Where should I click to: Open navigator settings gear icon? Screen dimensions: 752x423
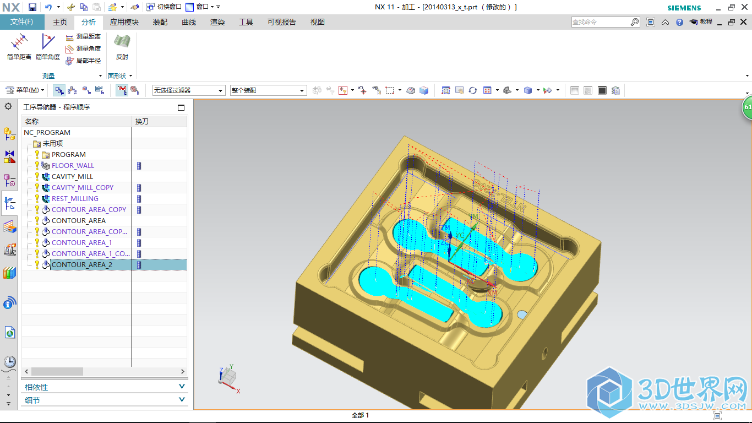[8, 106]
